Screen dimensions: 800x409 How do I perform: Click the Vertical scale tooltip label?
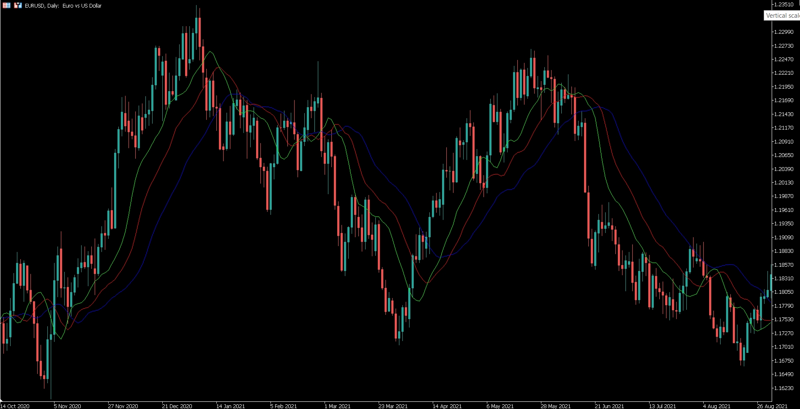(x=783, y=16)
